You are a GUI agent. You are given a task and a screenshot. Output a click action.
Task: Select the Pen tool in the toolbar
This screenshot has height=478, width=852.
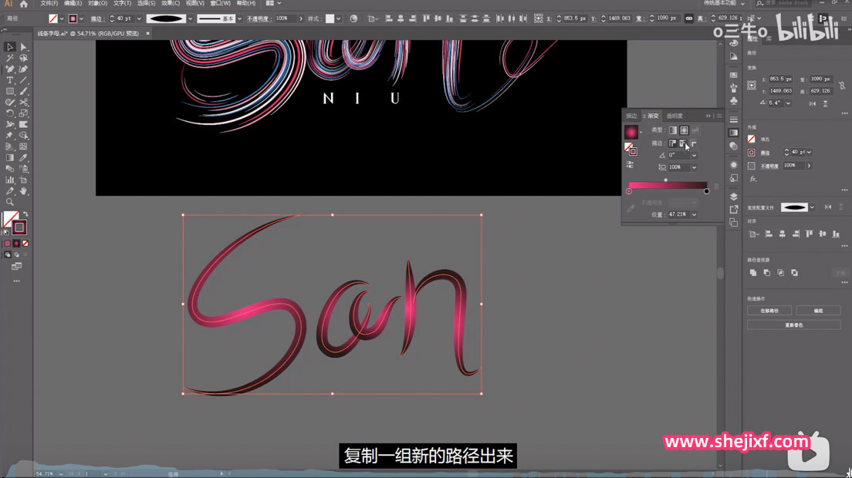(9, 70)
